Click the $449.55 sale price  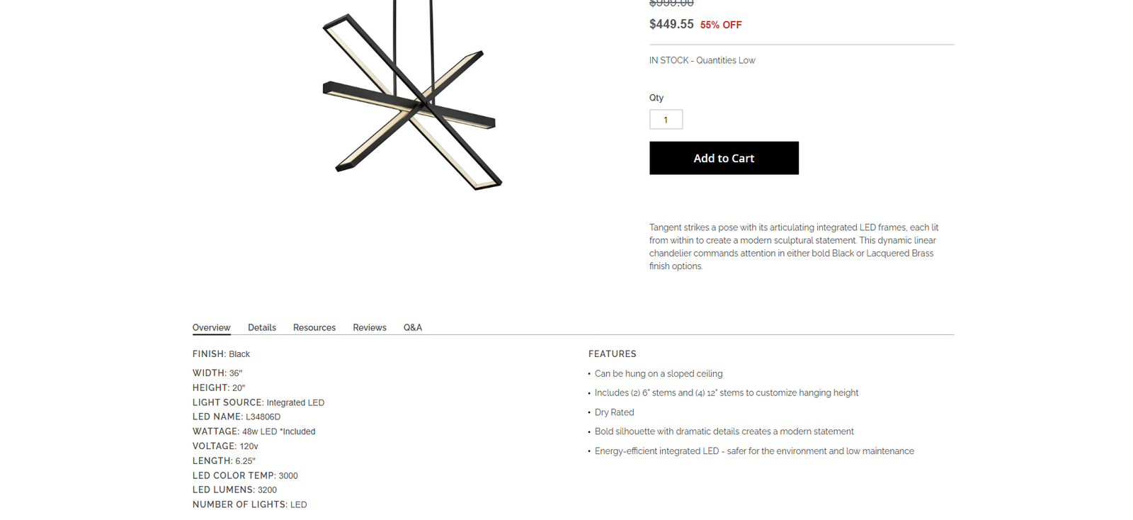click(x=671, y=24)
